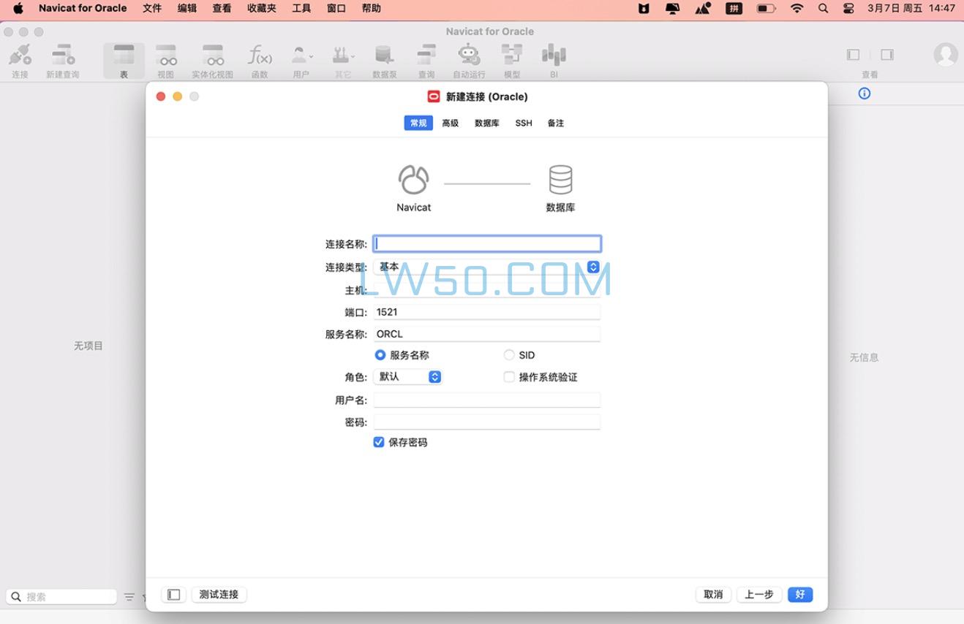Select the SID radio button
The height and width of the screenshot is (624, 964).
click(509, 355)
